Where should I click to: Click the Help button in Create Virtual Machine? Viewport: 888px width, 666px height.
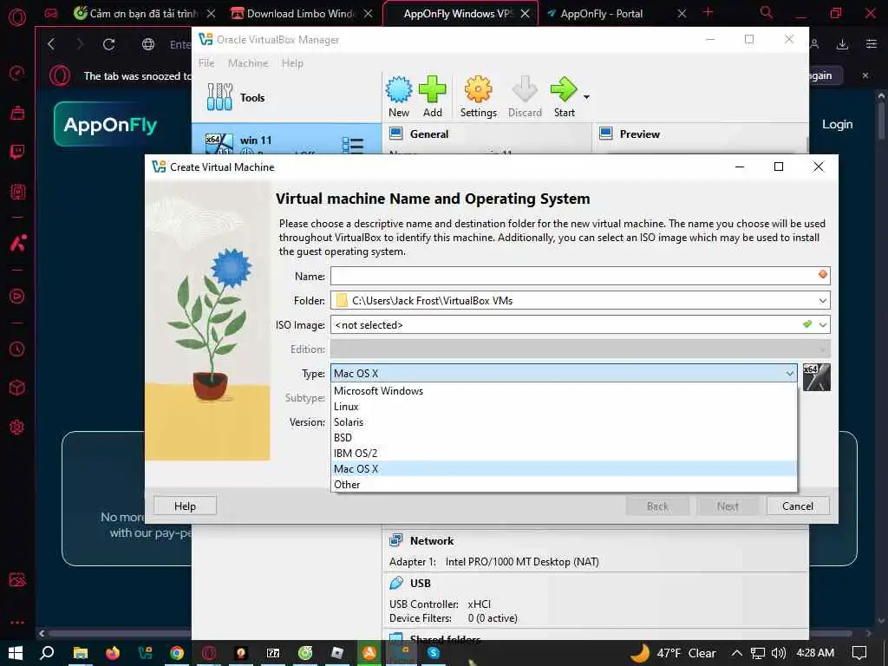coord(185,506)
